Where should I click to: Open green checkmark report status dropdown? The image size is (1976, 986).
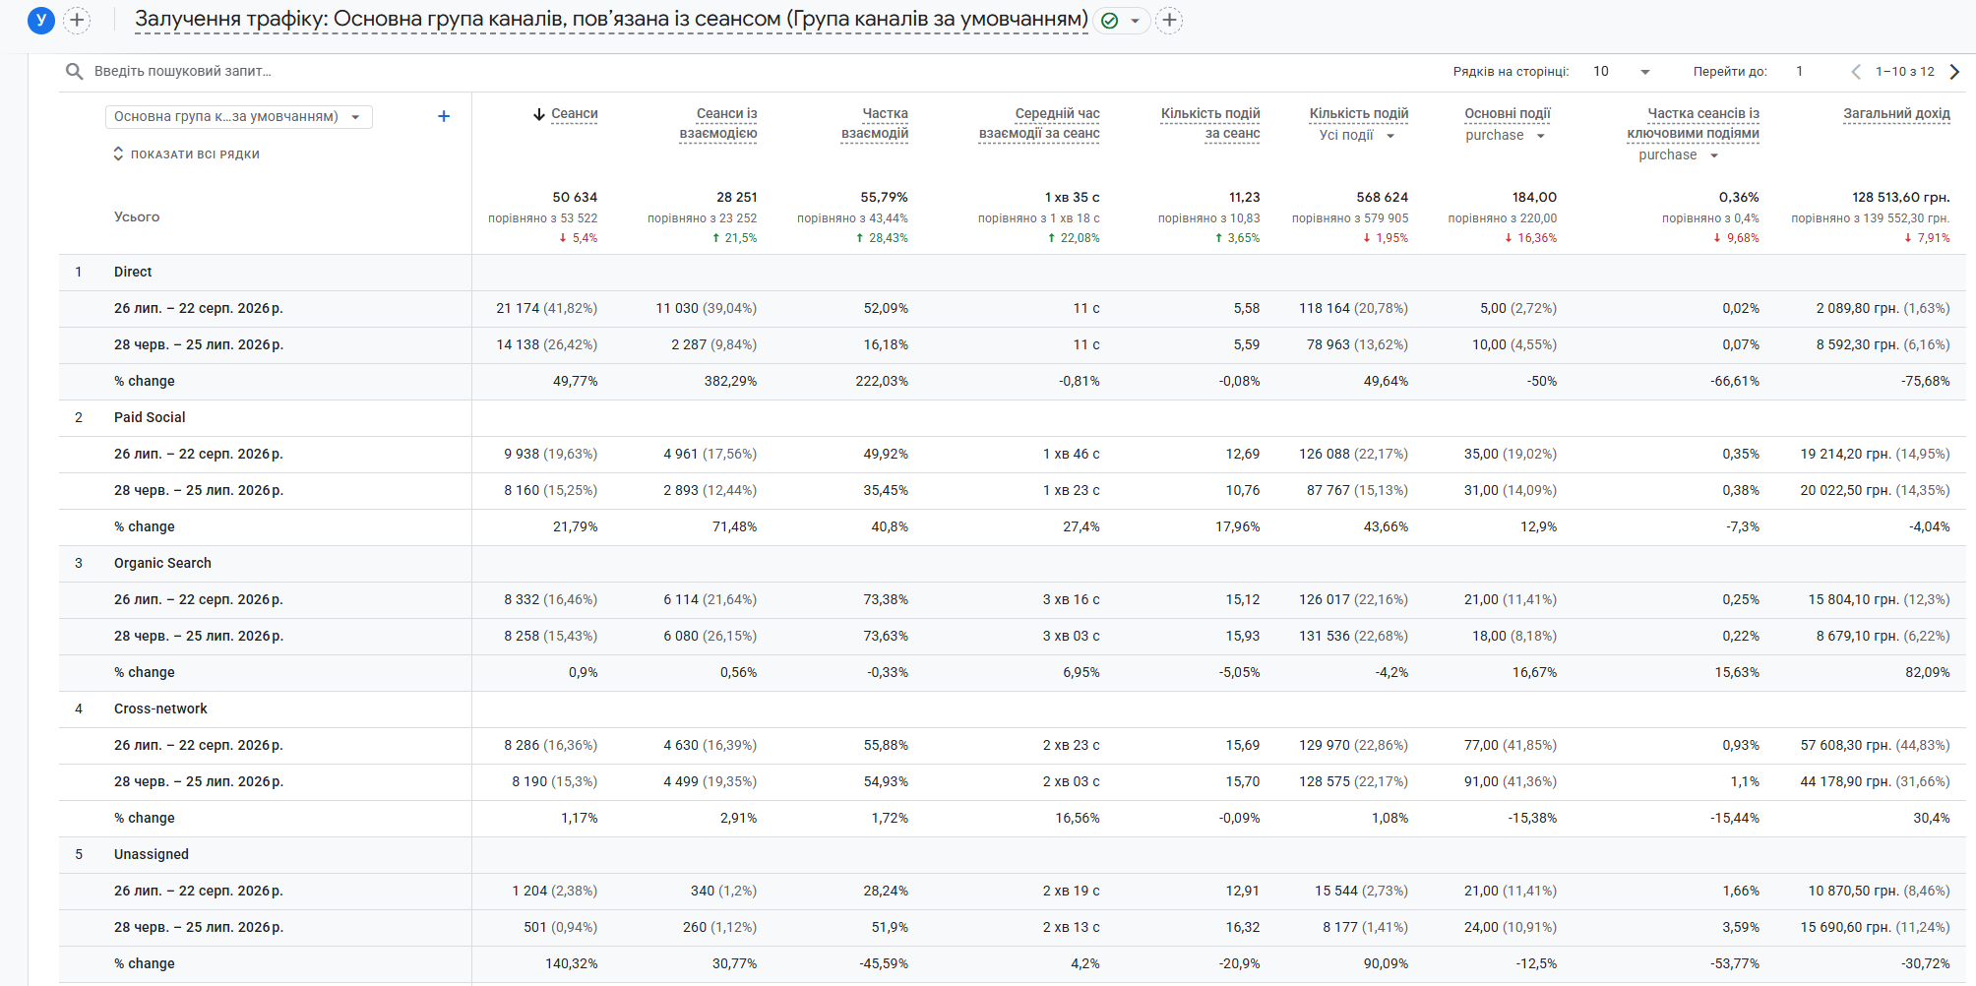point(1121,21)
